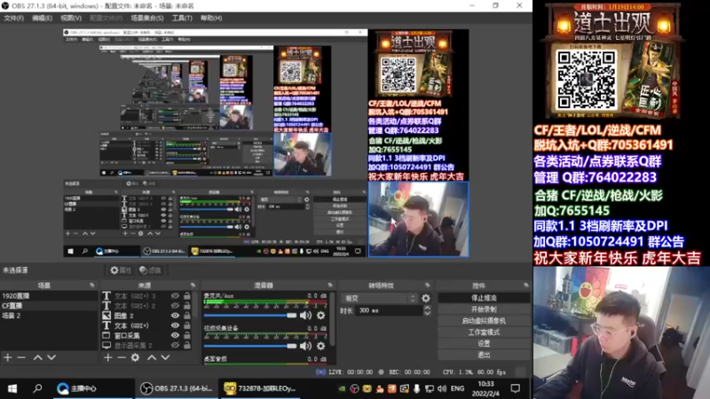Show the 文本 (GDI+) 2 source

point(175,305)
